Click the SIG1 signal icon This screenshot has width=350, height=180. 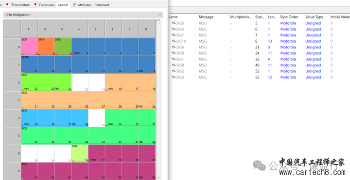(174, 59)
